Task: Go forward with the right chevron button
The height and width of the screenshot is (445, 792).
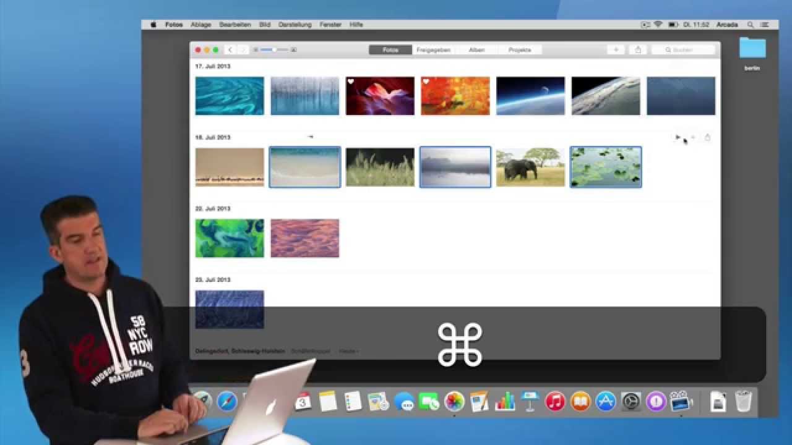Action: (x=243, y=50)
